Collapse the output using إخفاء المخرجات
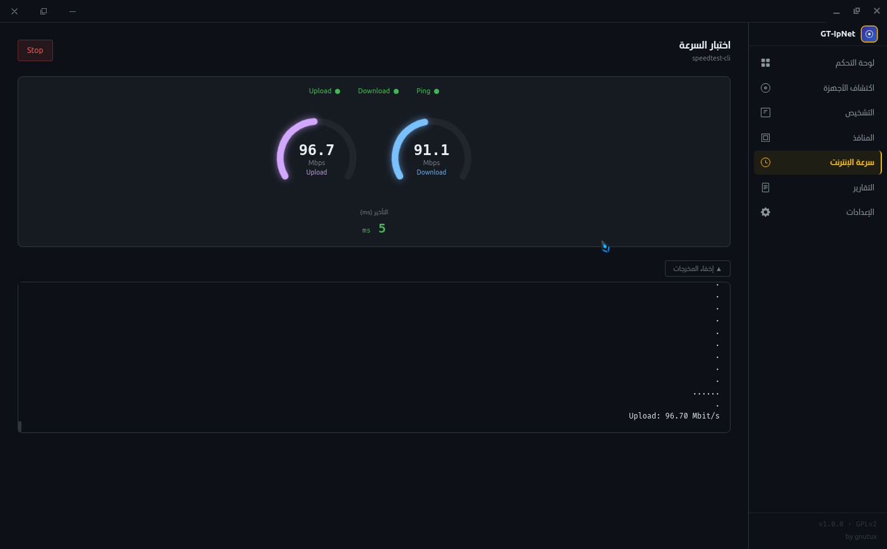 point(697,269)
